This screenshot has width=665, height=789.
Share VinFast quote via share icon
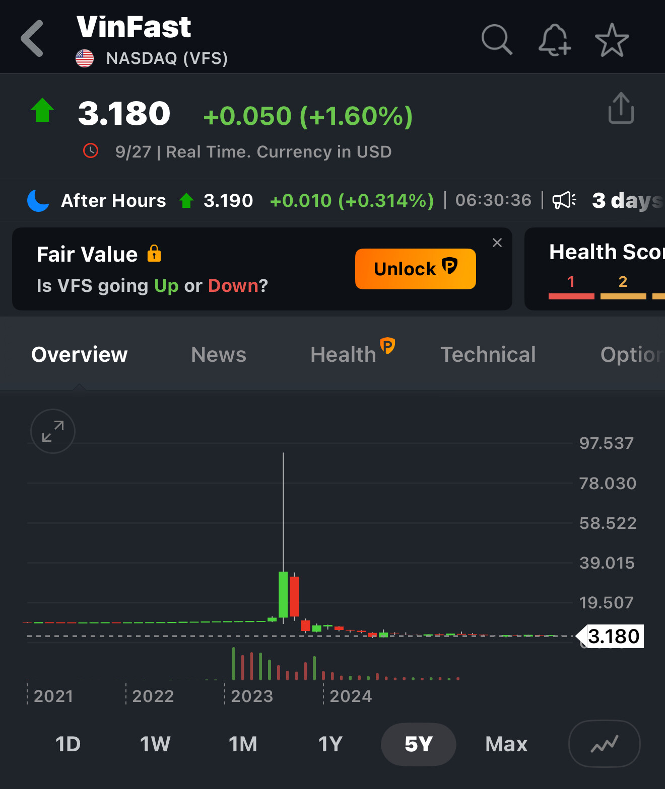coord(621,108)
